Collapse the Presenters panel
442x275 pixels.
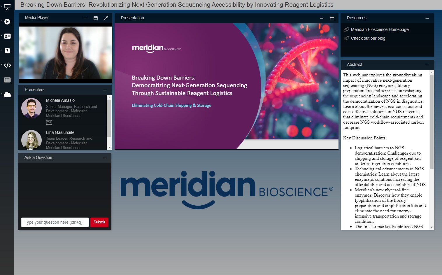pyautogui.click(x=105, y=90)
